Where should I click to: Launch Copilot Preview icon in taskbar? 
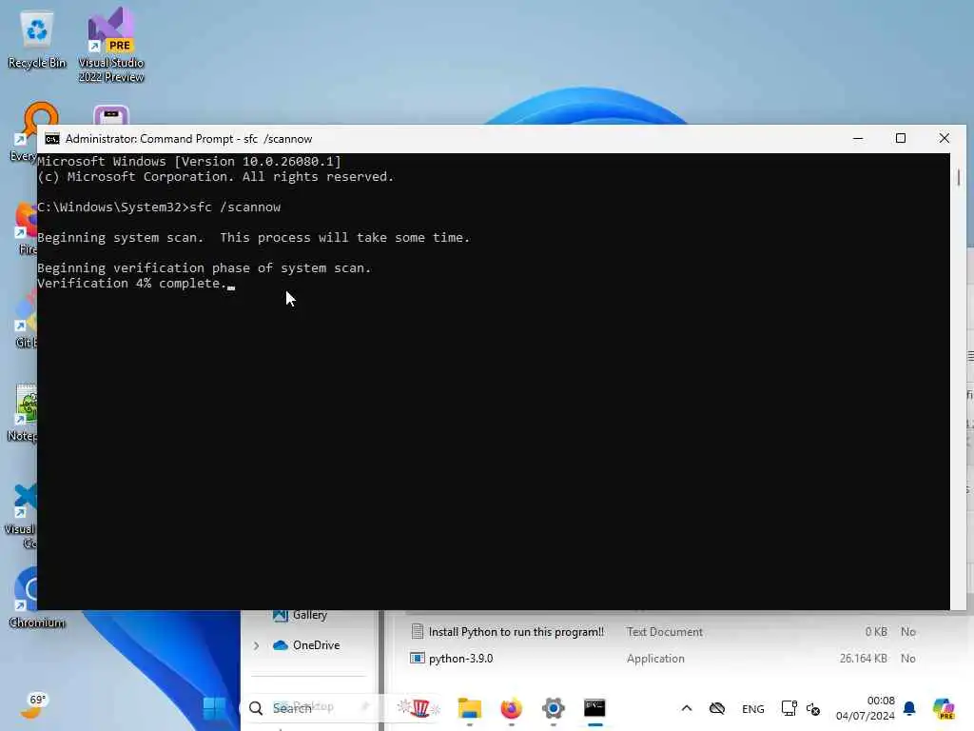[x=943, y=708]
